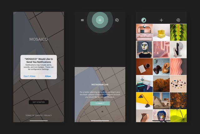Open the abstract face painting thumbnail

click(x=144, y=50)
